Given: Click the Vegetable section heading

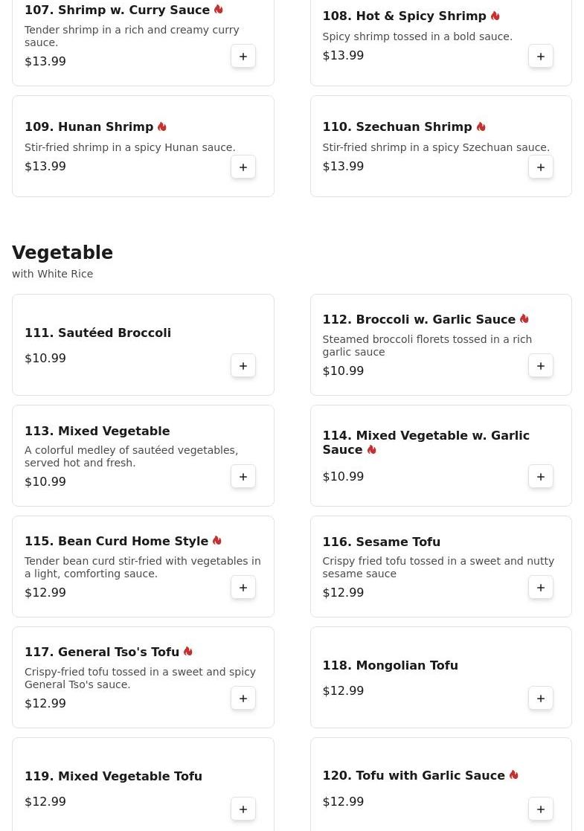Looking at the screenshot, I should coord(62,252).
